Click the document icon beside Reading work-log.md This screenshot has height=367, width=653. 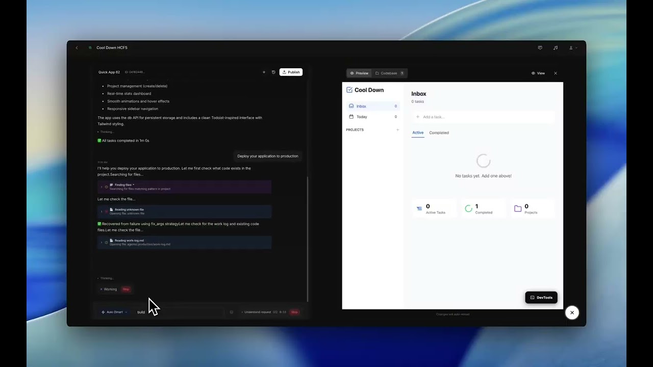click(111, 241)
